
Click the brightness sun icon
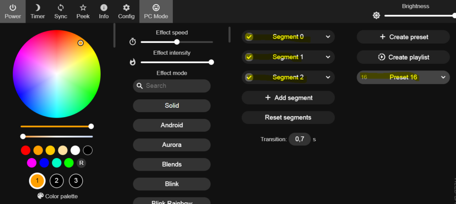click(376, 16)
